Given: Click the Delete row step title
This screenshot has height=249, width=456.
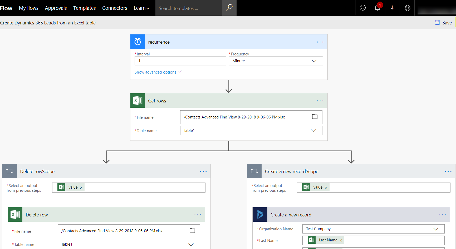Looking at the screenshot, I should 37,215.
